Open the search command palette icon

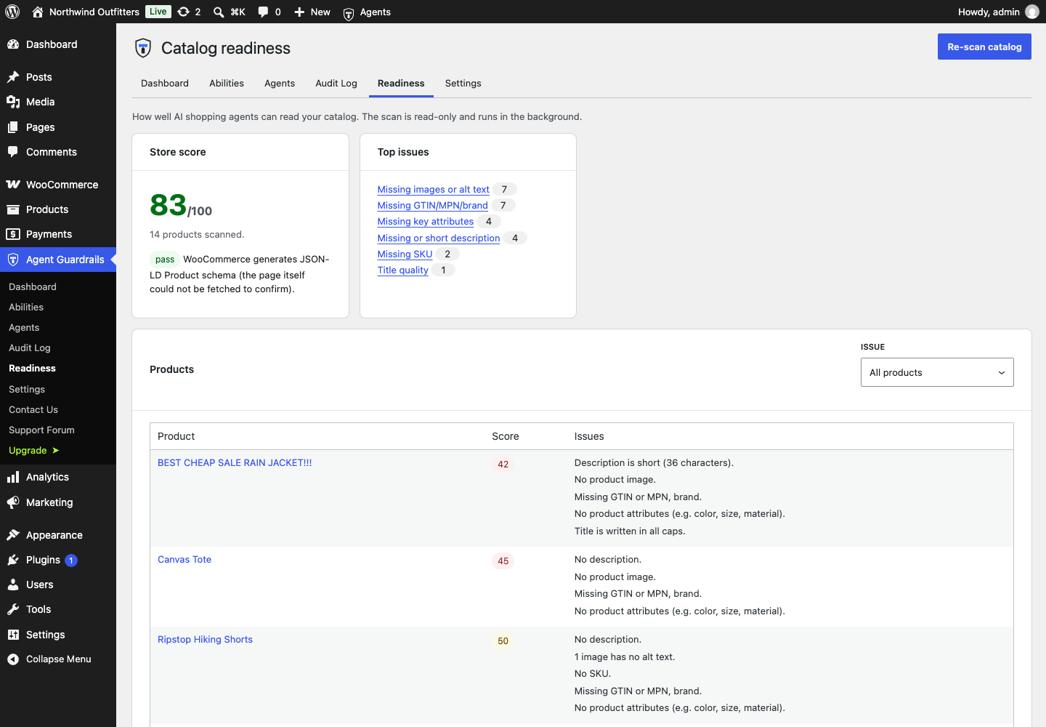[219, 12]
